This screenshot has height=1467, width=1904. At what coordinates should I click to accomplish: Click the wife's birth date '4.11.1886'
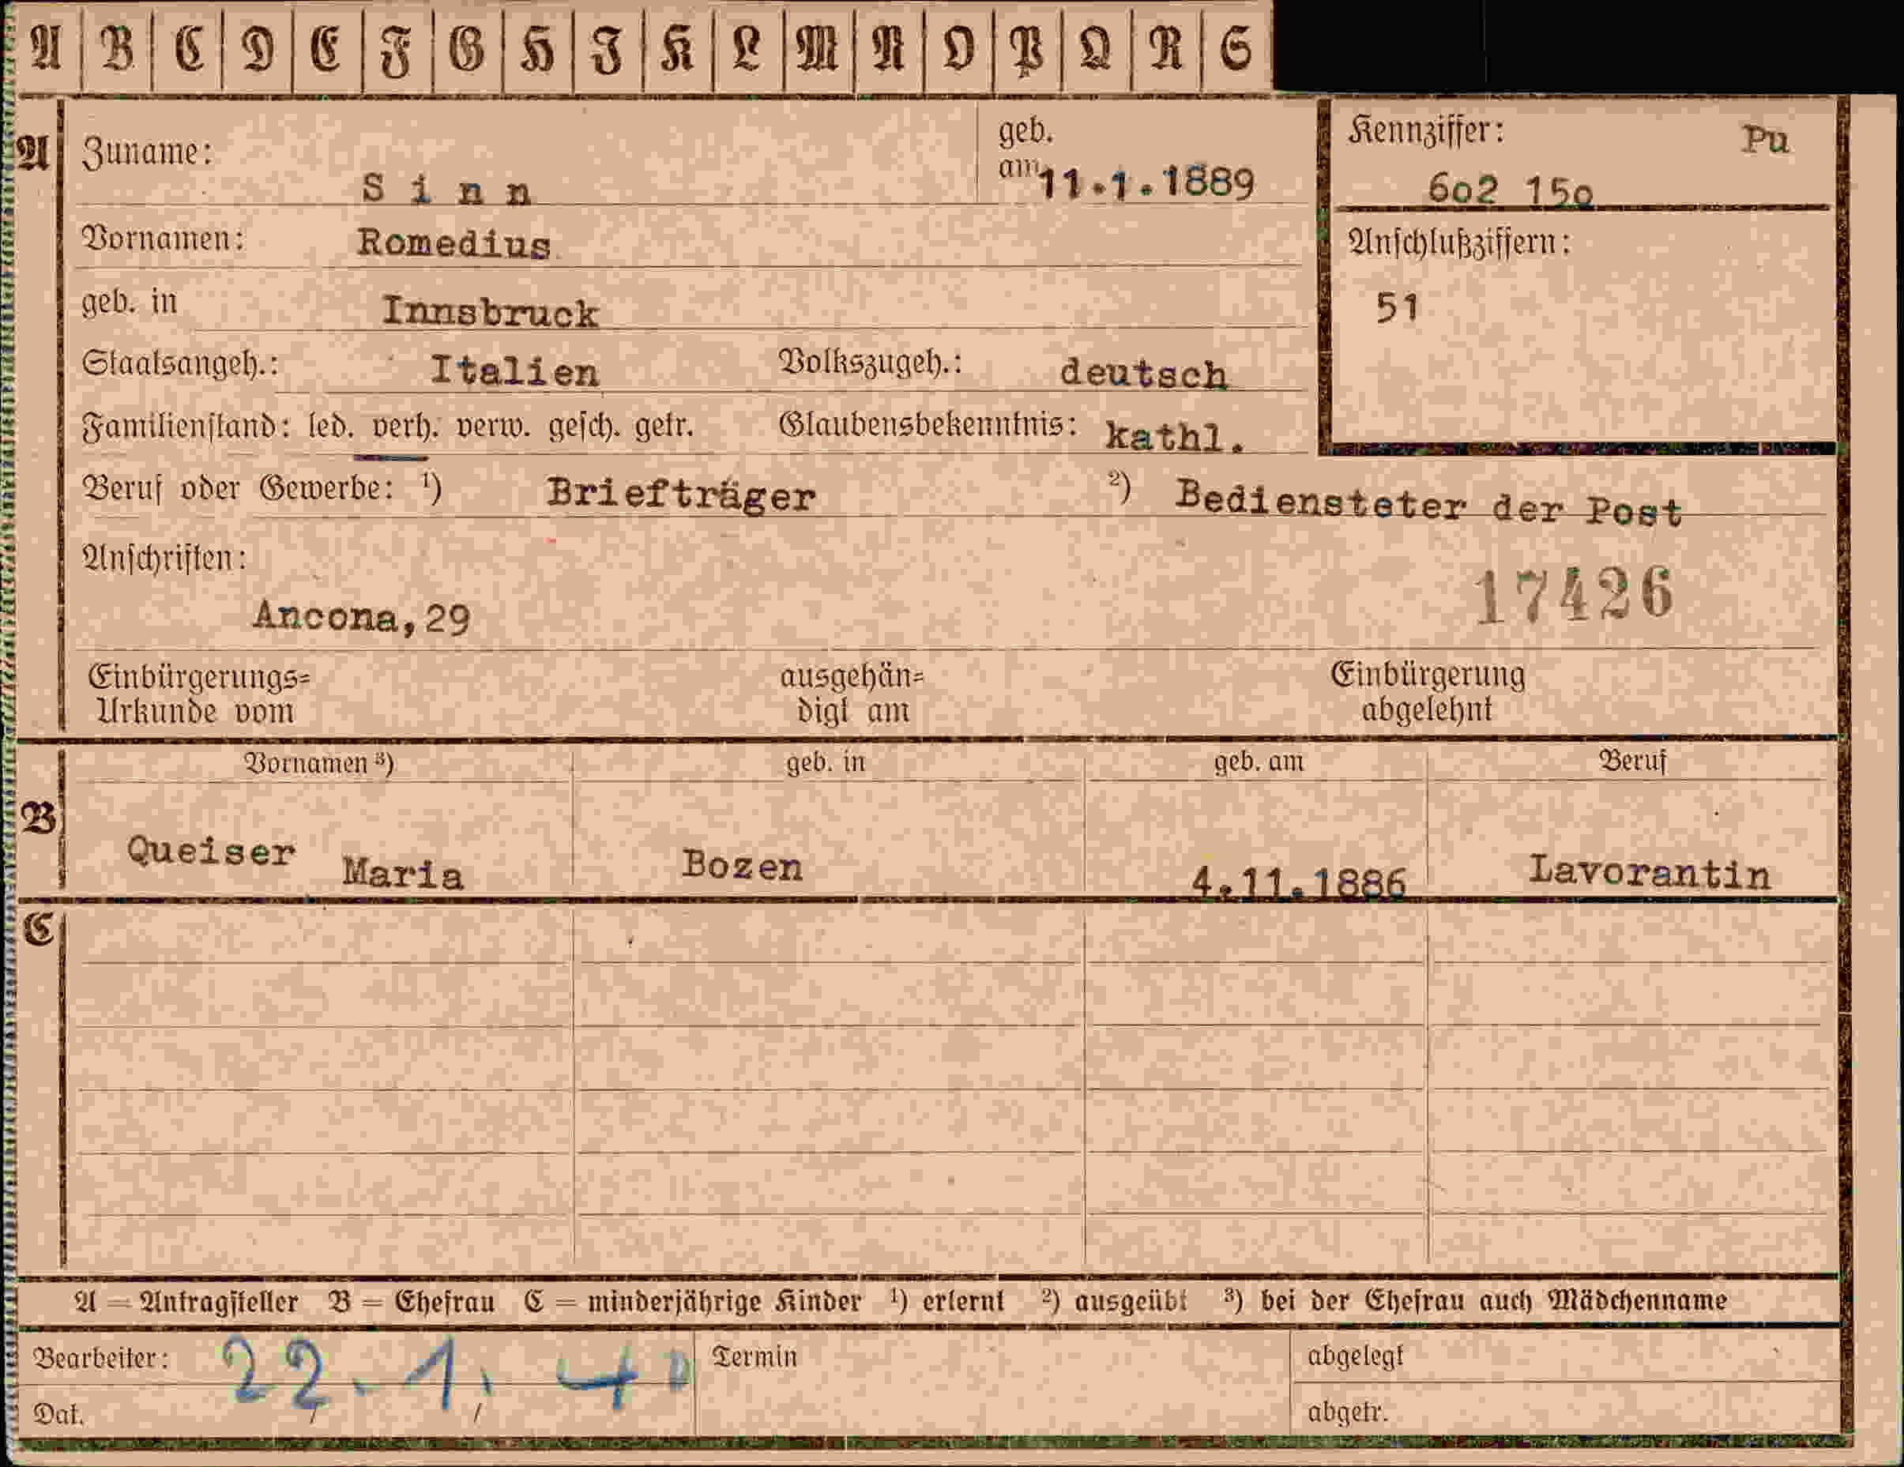point(1298,883)
